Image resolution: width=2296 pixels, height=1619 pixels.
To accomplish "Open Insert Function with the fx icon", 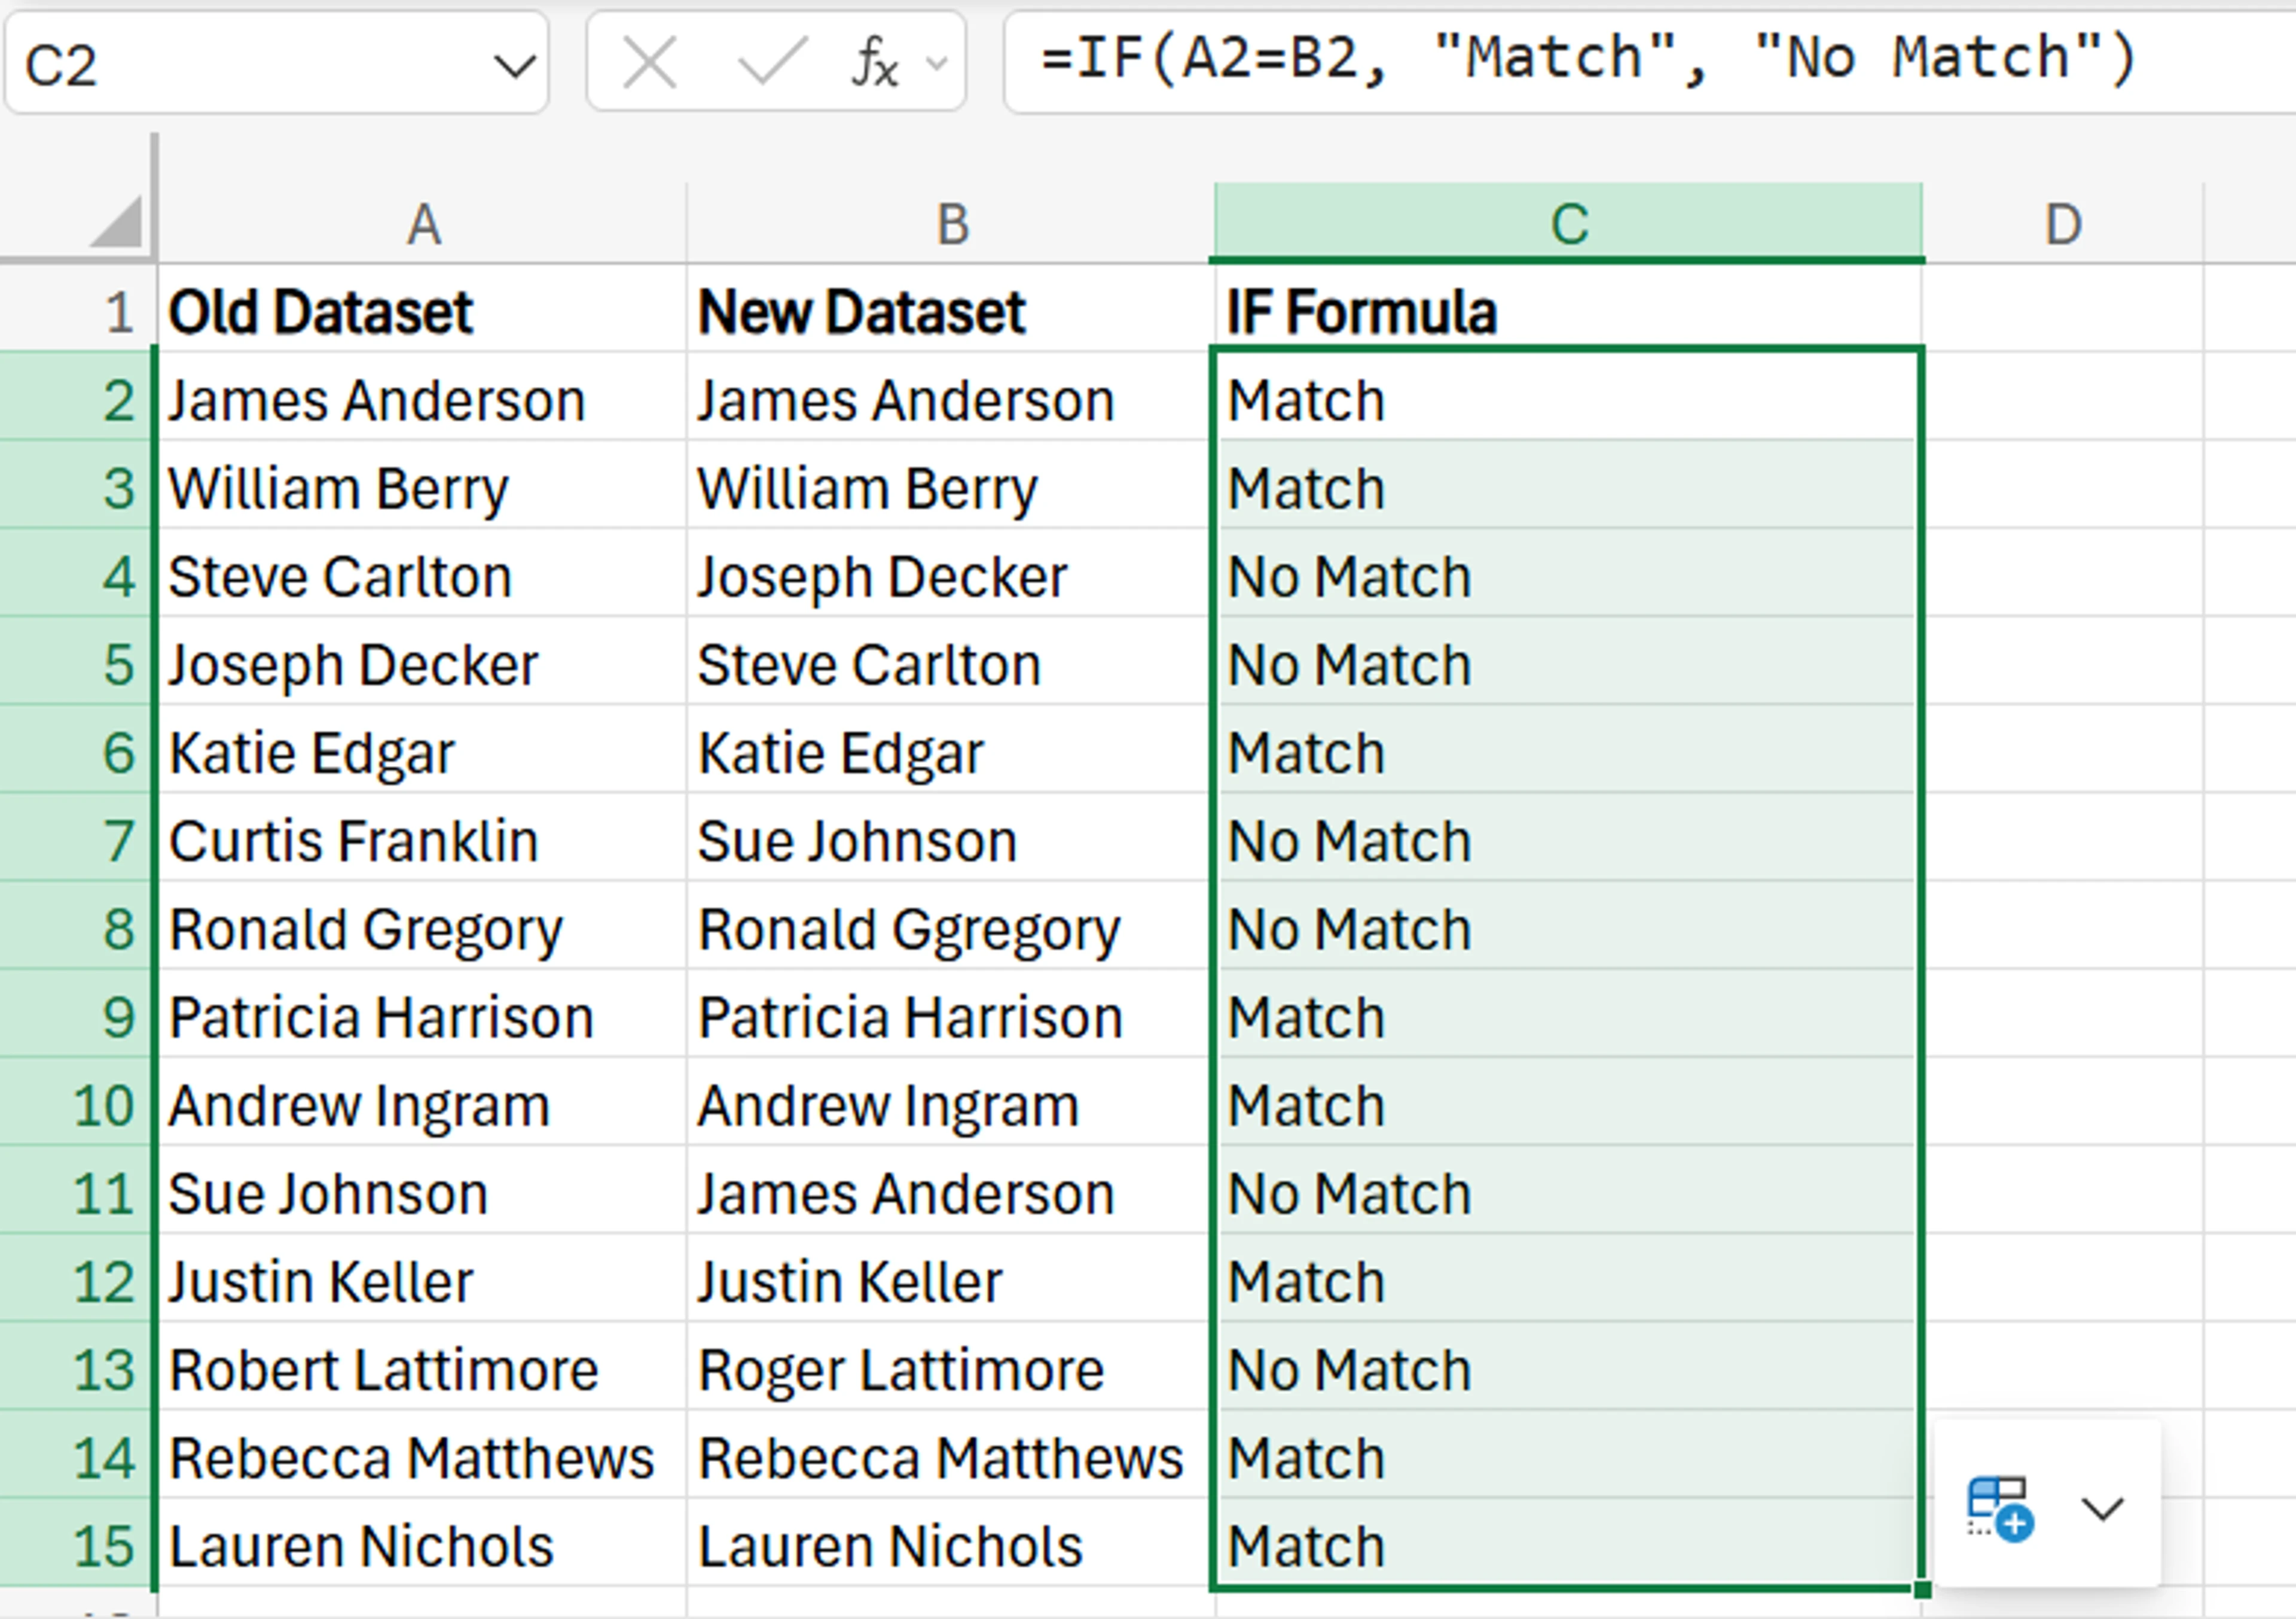I will pyautogui.click(x=875, y=63).
